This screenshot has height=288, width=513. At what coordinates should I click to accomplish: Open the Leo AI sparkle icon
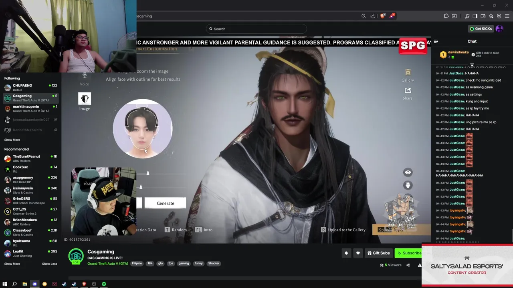pos(491,16)
